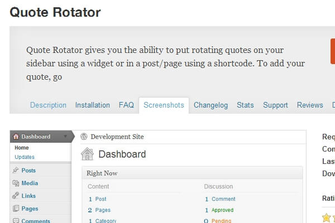This screenshot has width=335, height=223.
Task: Select the FAQ tab
Action: [126, 105]
